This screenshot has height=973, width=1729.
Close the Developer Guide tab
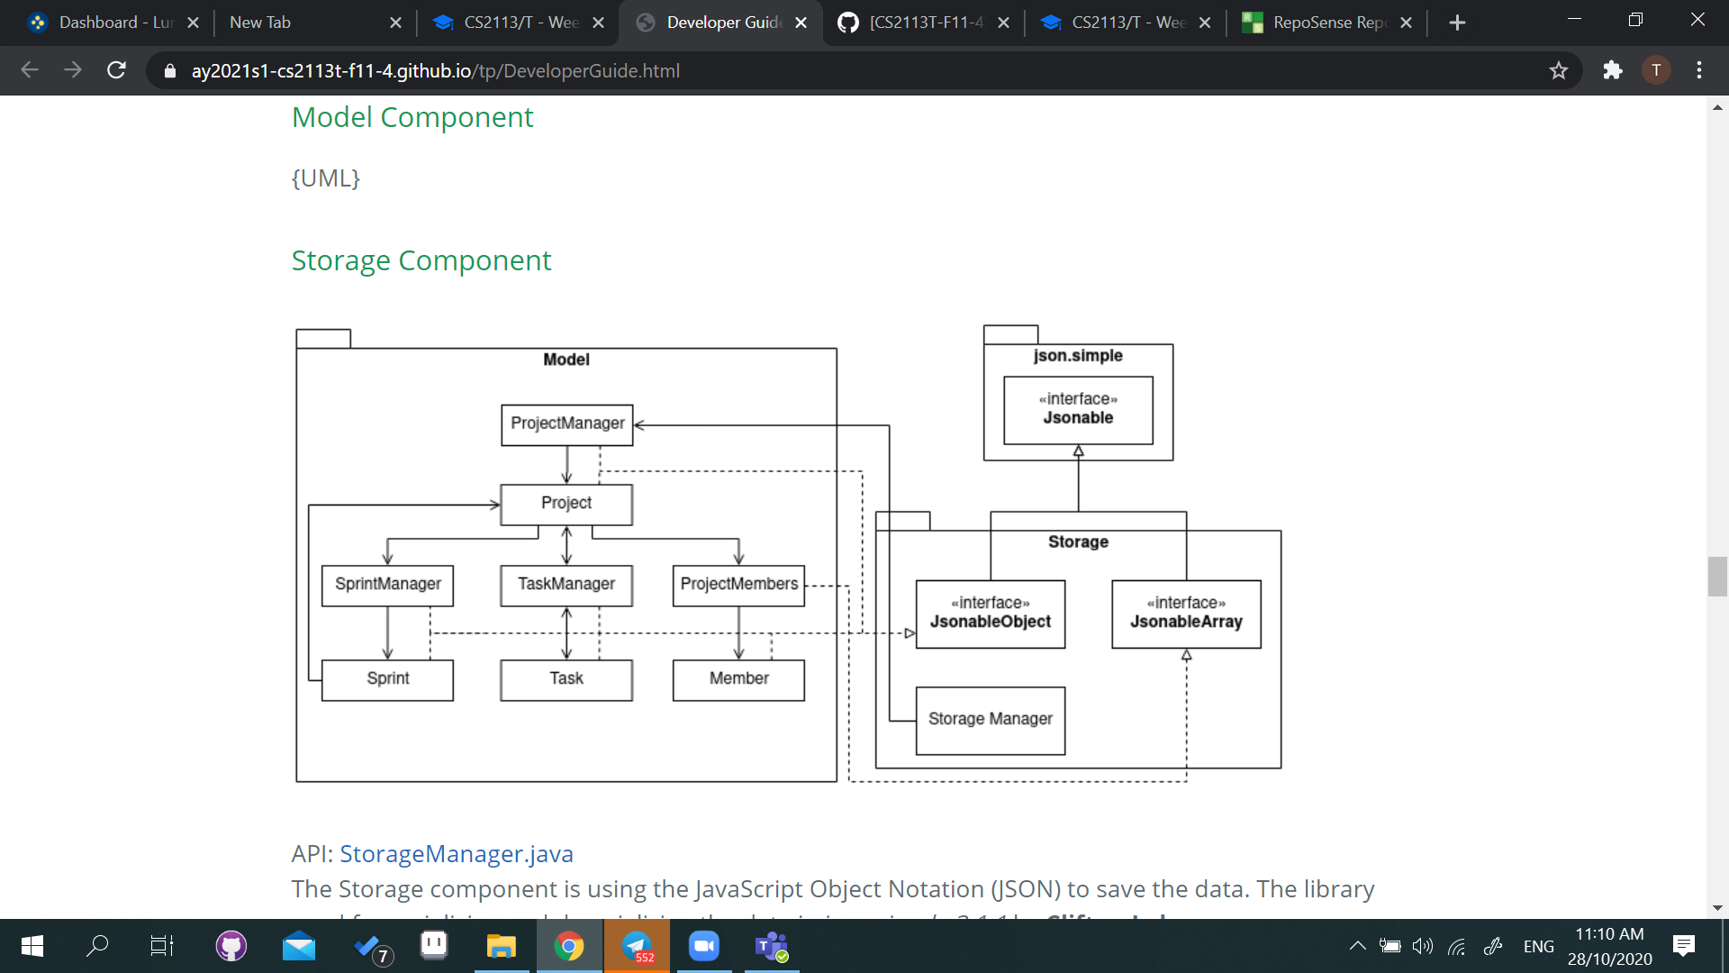pyautogui.click(x=801, y=23)
